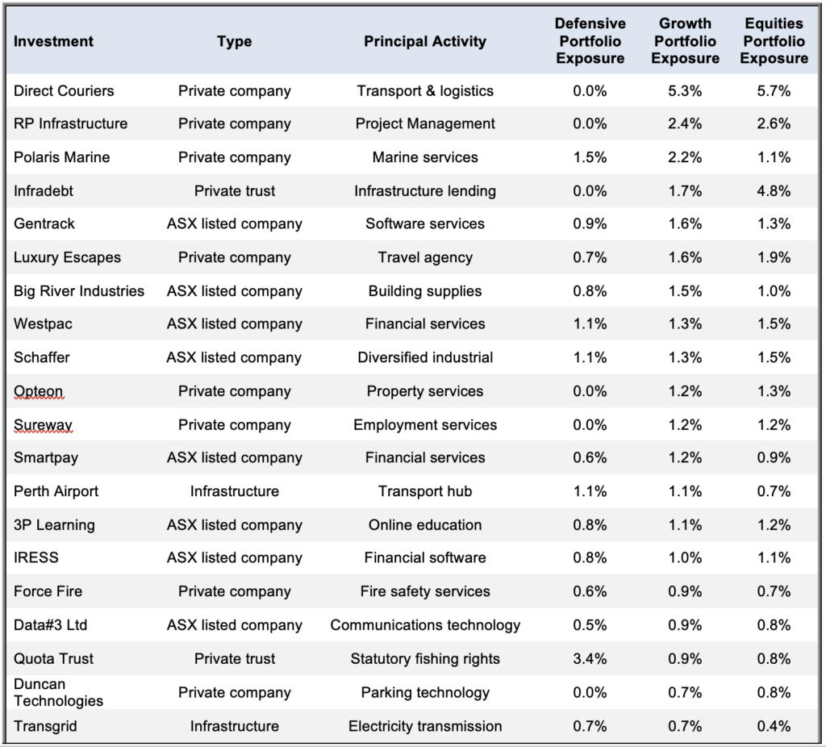Click the Principal Activity column header

tap(425, 41)
